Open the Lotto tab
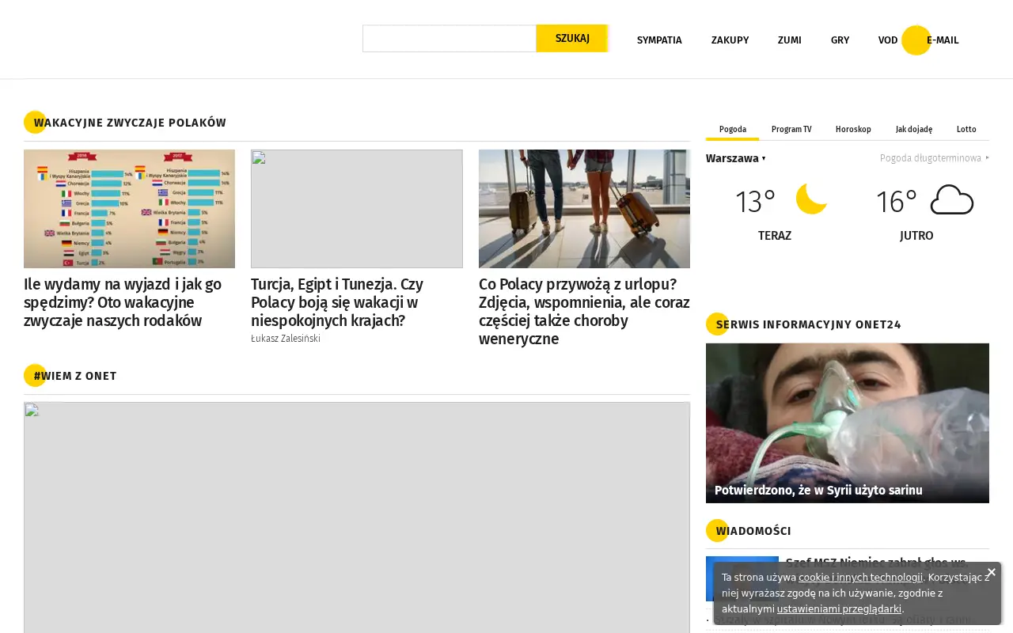Image resolution: width=1013 pixels, height=633 pixels. click(966, 129)
